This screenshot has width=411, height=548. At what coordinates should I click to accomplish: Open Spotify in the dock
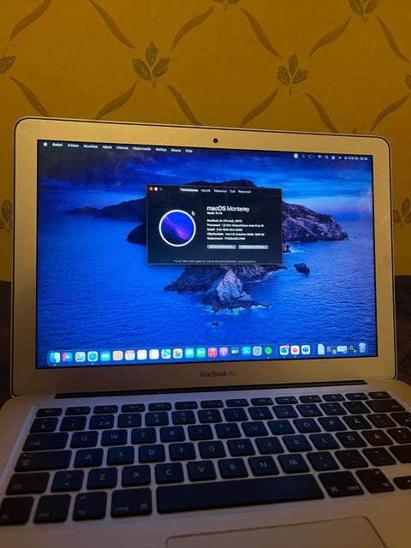268,350
